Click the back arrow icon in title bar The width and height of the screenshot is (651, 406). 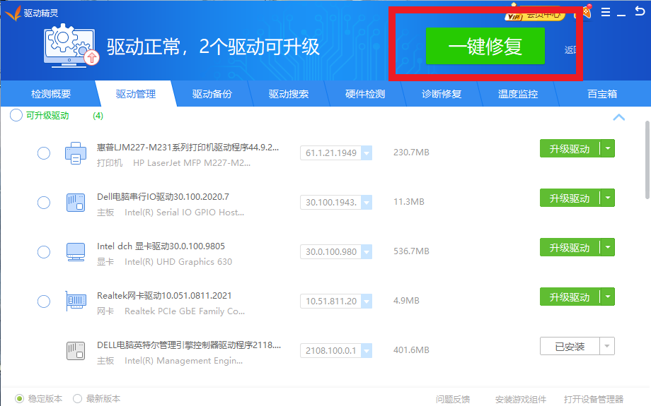pos(640,11)
